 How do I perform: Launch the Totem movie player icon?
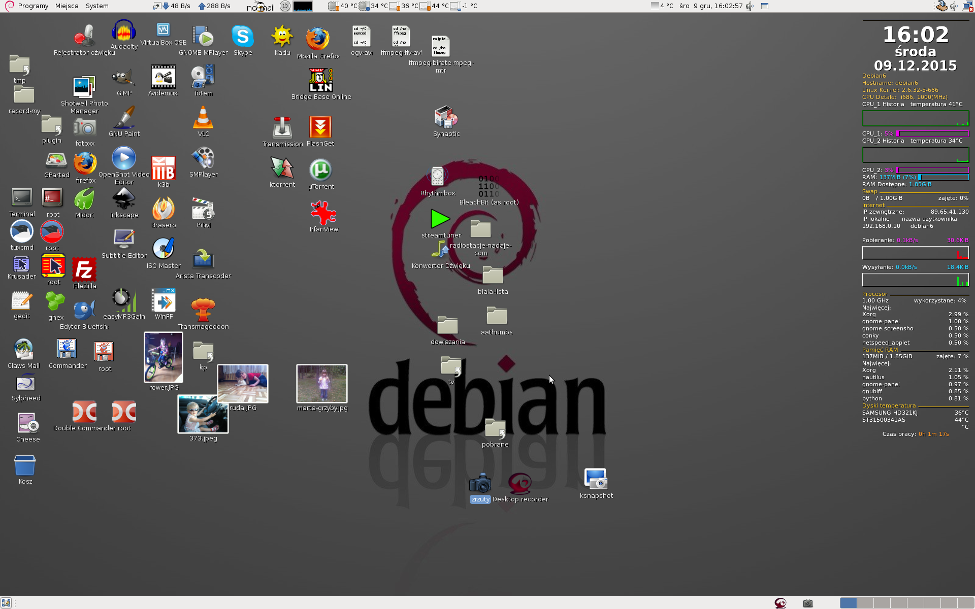pos(203,77)
